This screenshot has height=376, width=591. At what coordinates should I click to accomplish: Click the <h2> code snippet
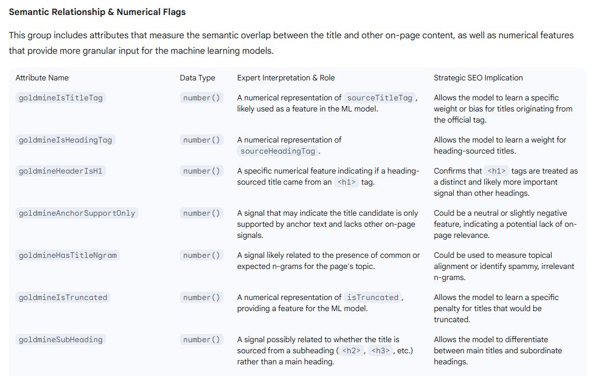(x=351, y=350)
